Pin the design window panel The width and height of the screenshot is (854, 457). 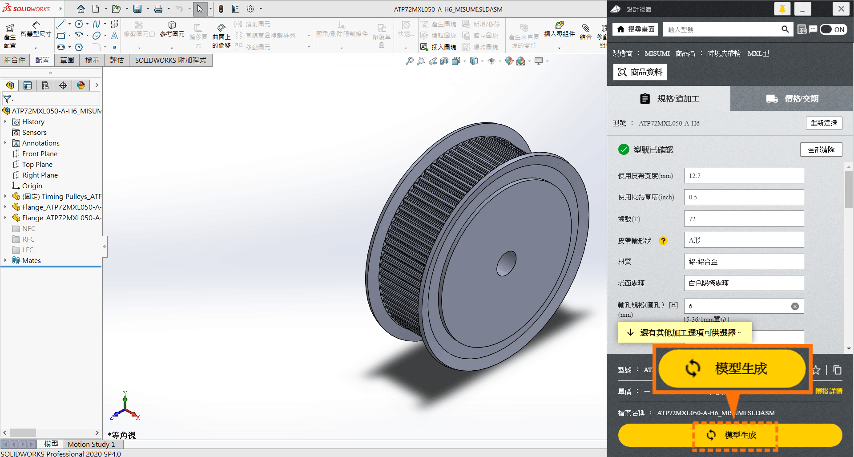(782, 9)
